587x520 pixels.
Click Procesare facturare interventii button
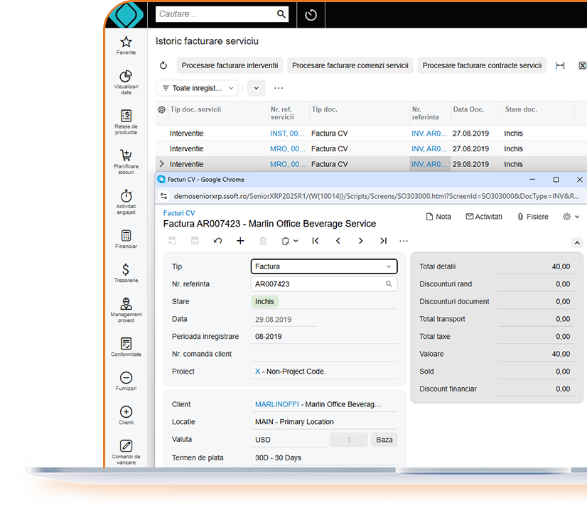tap(230, 65)
